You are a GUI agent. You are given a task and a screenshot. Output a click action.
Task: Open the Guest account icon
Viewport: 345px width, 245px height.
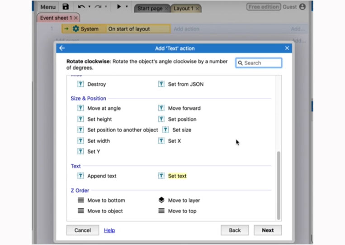(x=302, y=7)
